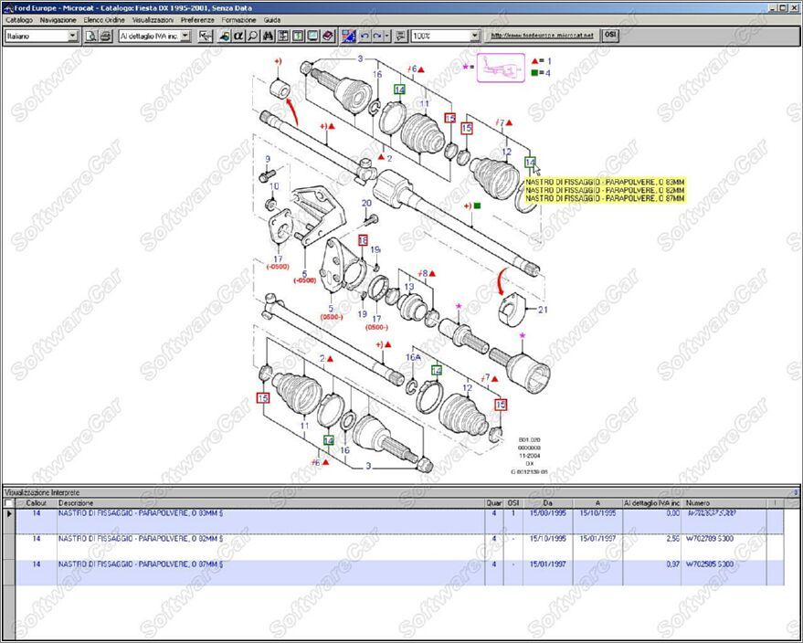Screen dimensions: 803x643
Task: Click the highlighted callout 14 in diagram
Action: (530, 163)
